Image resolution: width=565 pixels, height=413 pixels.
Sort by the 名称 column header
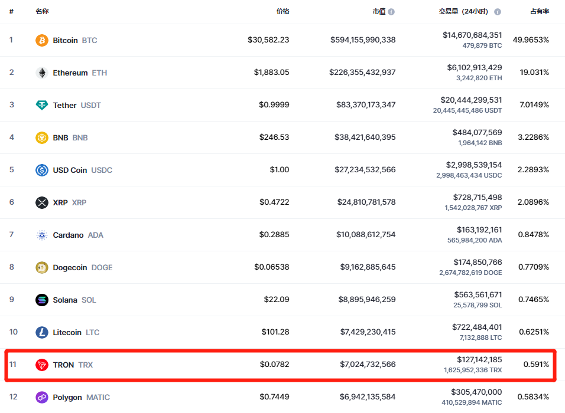[x=42, y=11]
